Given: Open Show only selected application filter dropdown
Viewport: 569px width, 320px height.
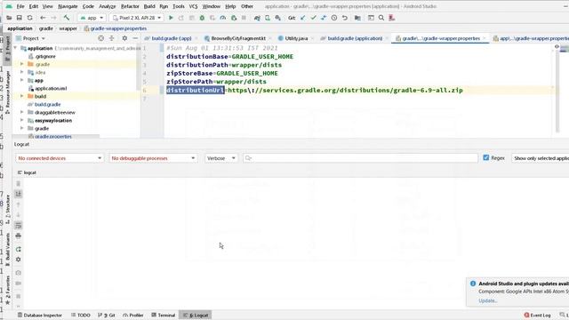Looking at the screenshot, I should click(x=540, y=158).
